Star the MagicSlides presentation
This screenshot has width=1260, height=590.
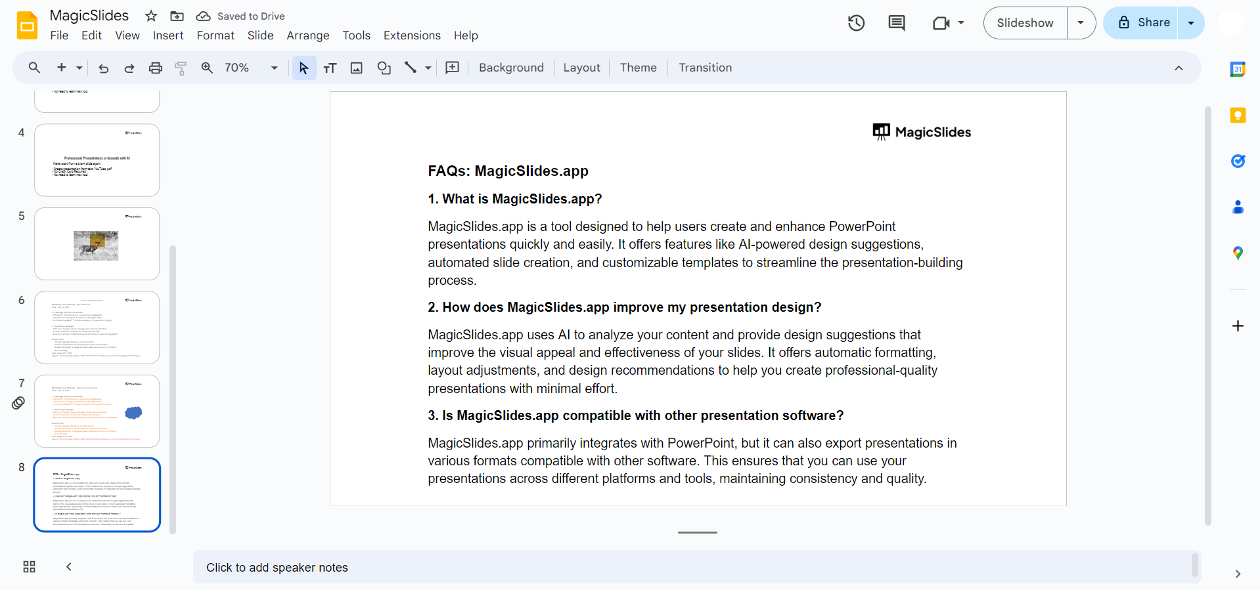pos(151,16)
